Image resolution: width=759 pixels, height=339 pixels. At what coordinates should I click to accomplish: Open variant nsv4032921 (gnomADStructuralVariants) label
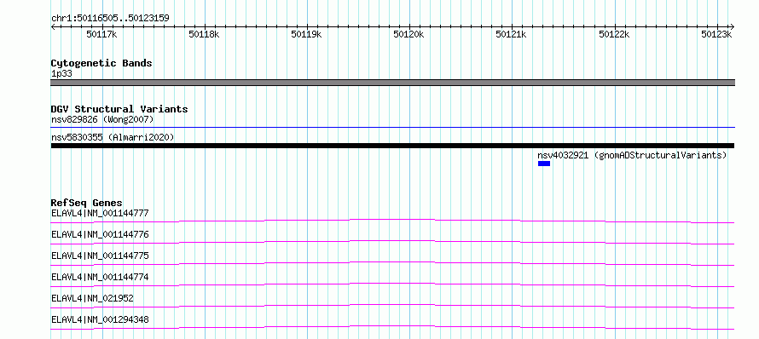point(632,155)
